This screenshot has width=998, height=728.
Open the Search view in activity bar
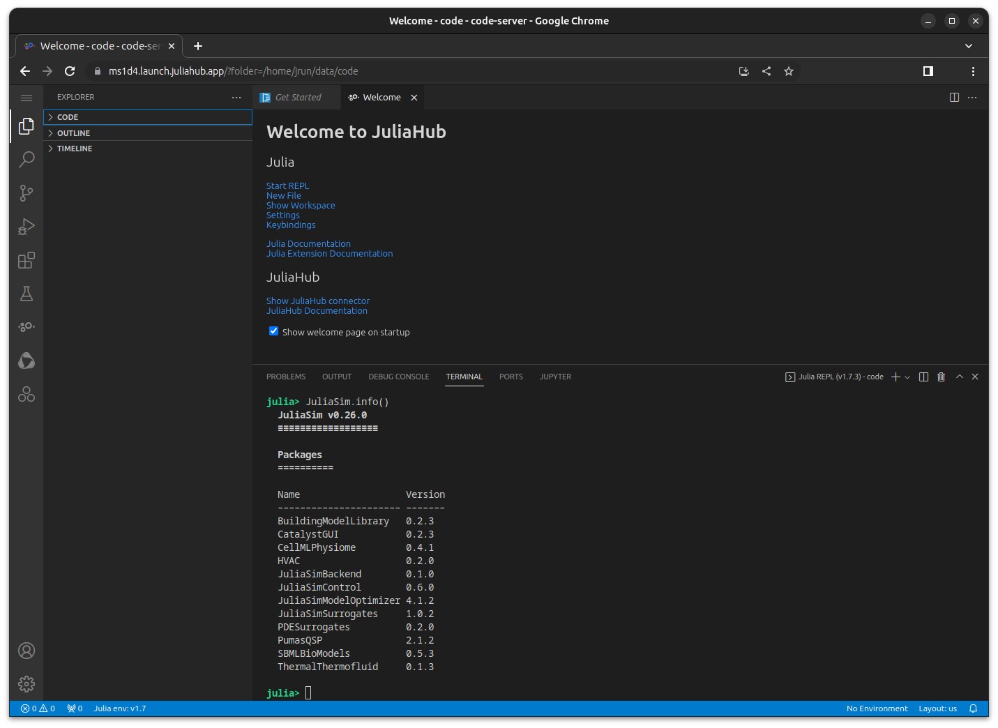pyautogui.click(x=27, y=160)
